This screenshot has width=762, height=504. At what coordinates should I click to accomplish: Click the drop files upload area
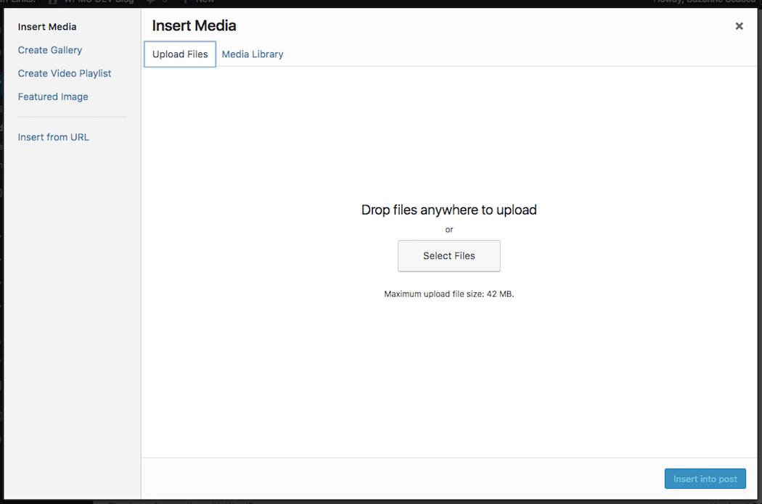(x=448, y=210)
